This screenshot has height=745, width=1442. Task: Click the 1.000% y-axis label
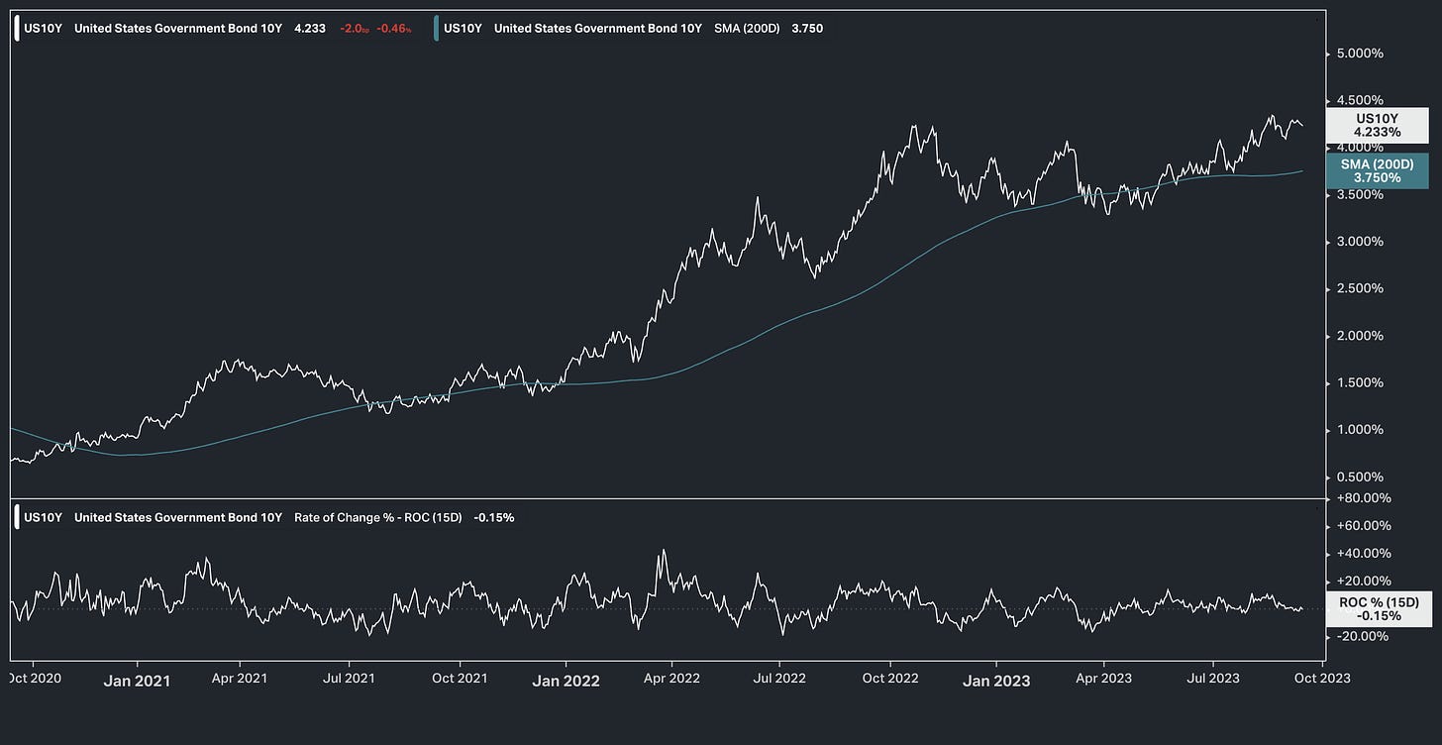[1362, 430]
